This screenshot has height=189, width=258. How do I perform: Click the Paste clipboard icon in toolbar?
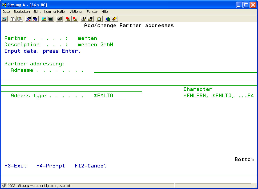[x=19, y=19]
